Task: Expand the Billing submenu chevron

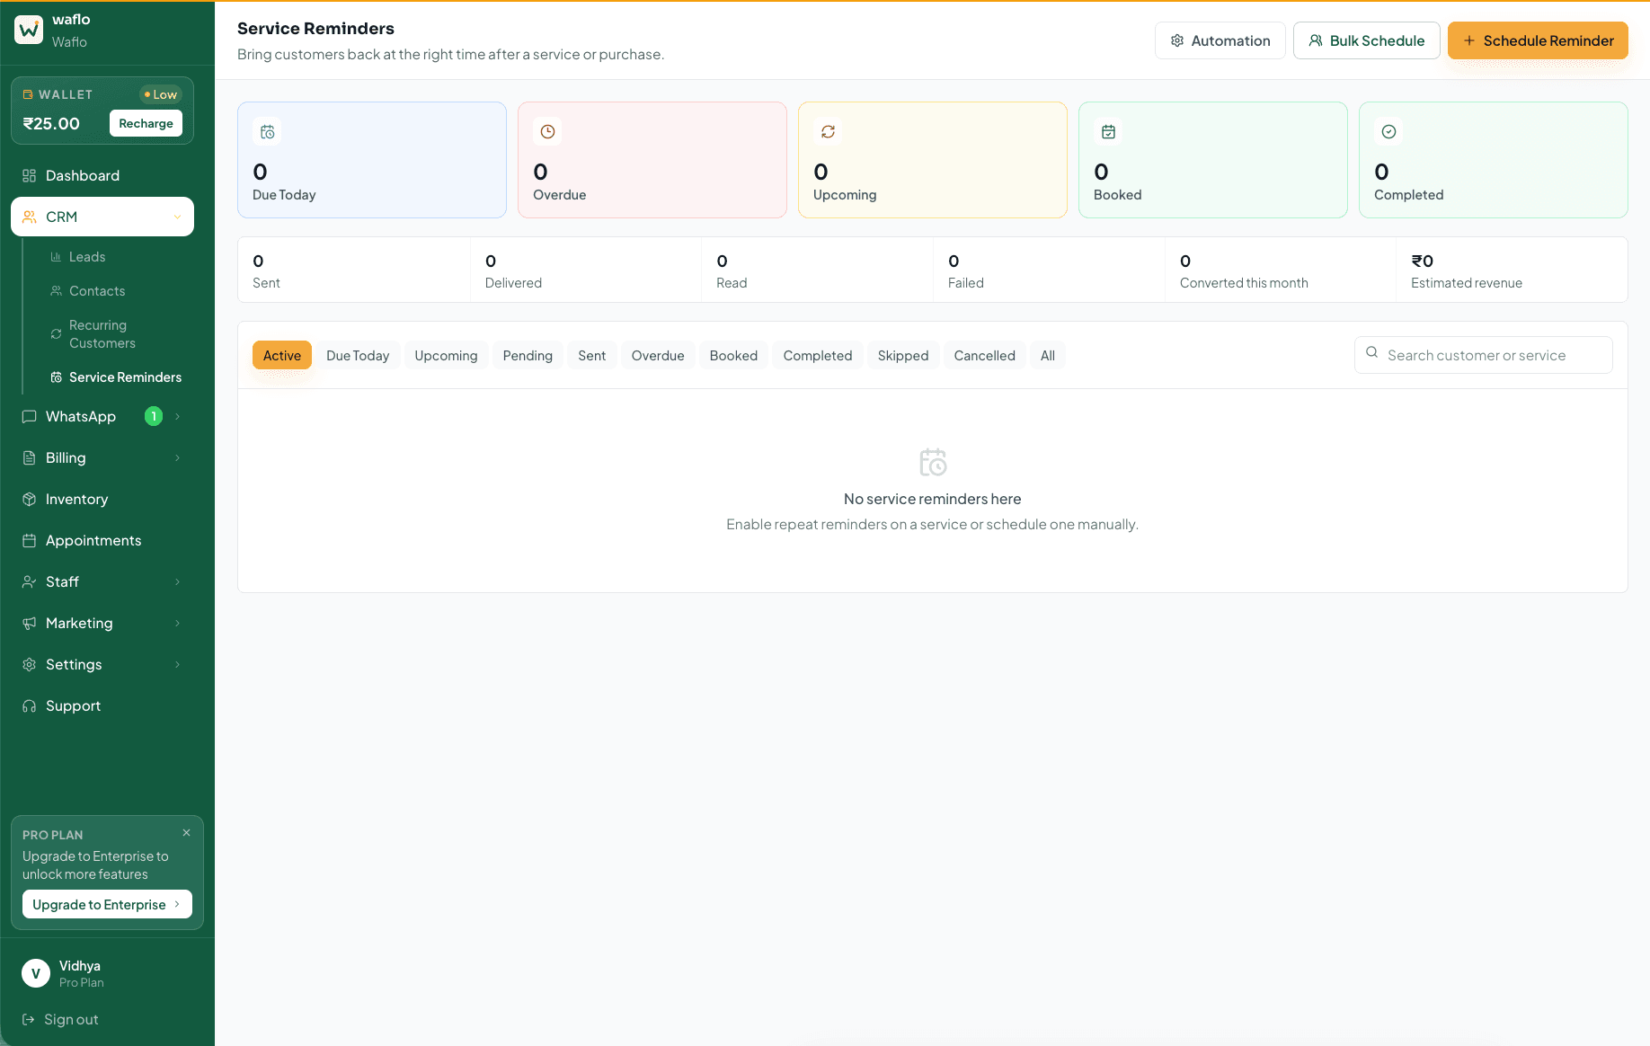Action: 177,457
